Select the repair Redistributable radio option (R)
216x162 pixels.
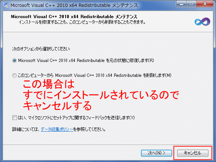(14, 61)
